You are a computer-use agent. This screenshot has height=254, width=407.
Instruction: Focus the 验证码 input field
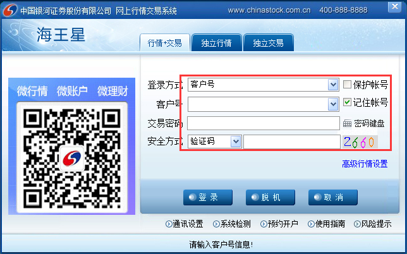292,142
